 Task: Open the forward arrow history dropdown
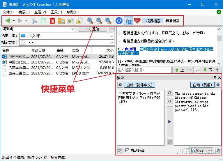pos(26,21)
